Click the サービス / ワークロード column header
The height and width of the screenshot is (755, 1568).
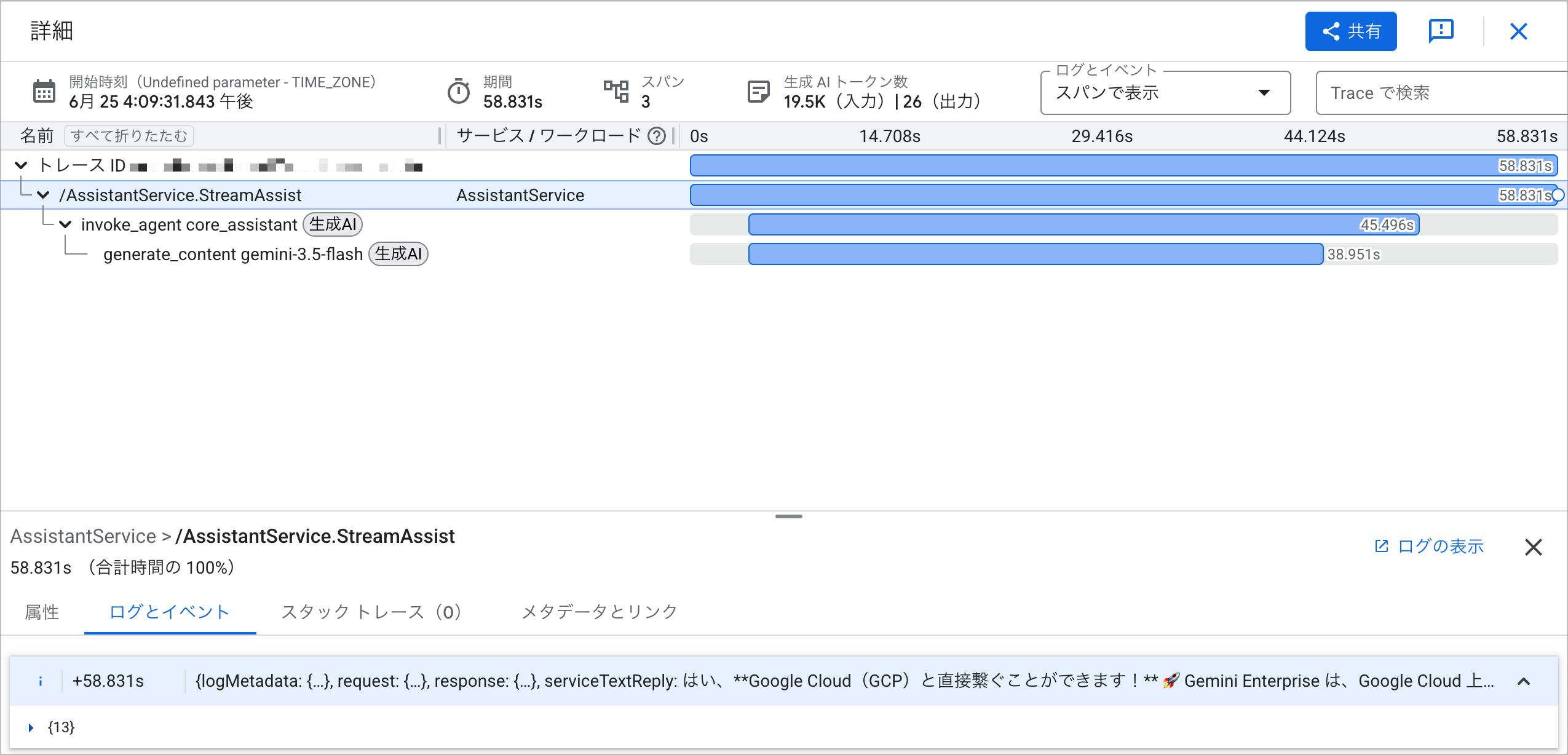pyautogui.click(x=548, y=135)
